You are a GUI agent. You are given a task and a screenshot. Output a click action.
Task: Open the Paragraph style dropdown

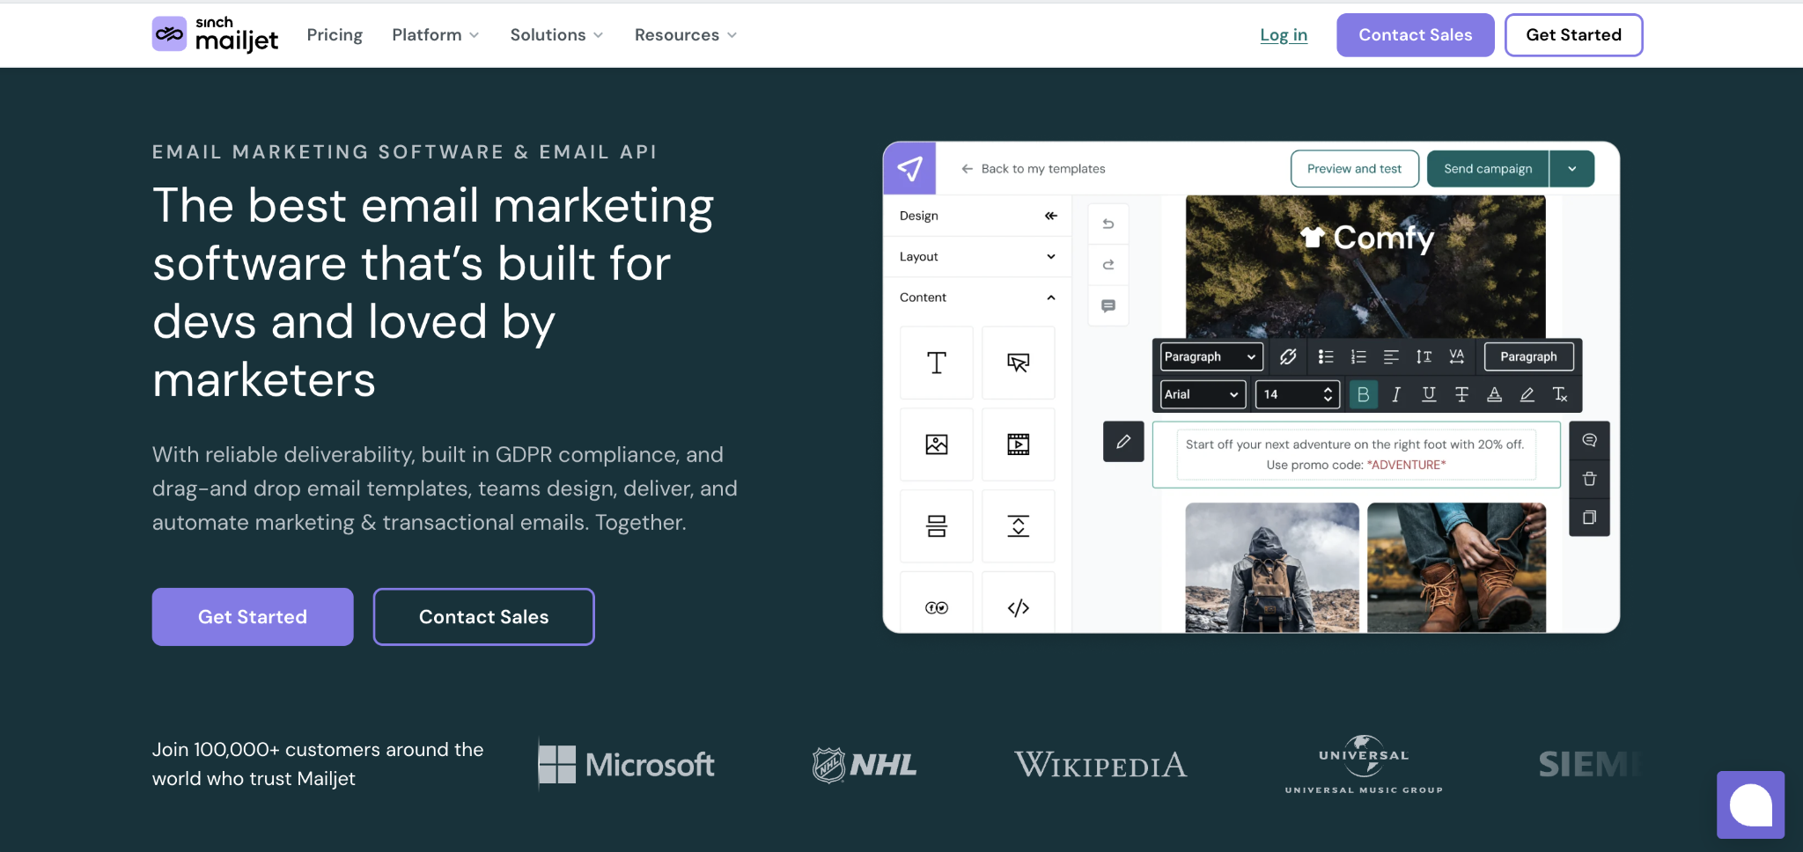(x=1209, y=356)
